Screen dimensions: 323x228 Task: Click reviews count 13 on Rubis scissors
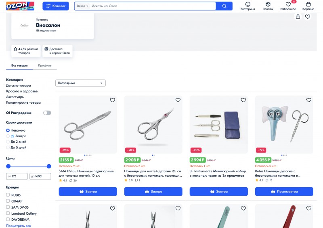click(269, 180)
